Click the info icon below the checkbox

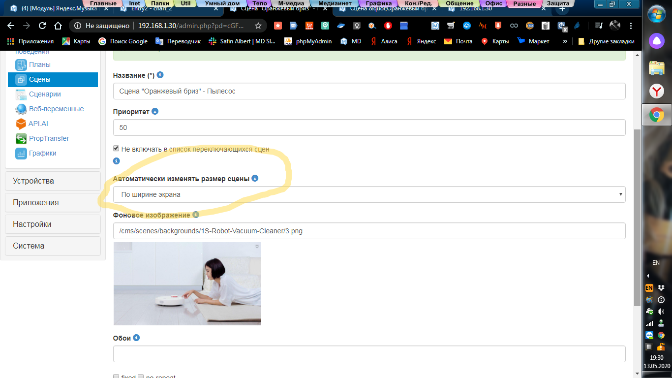tap(117, 161)
